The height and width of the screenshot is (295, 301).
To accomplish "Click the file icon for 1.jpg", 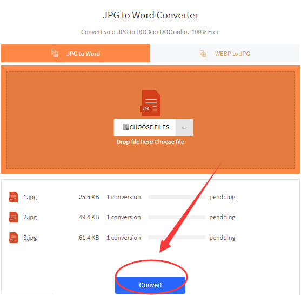I will [x=14, y=197].
